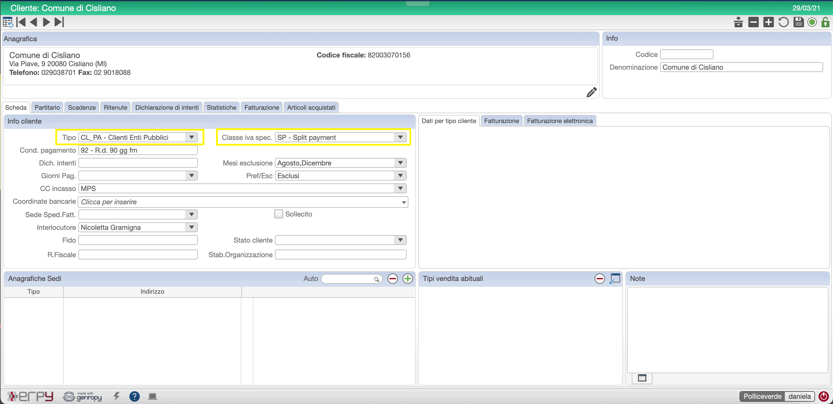Go to the previous record
This screenshot has height=404, width=833.
(33, 22)
